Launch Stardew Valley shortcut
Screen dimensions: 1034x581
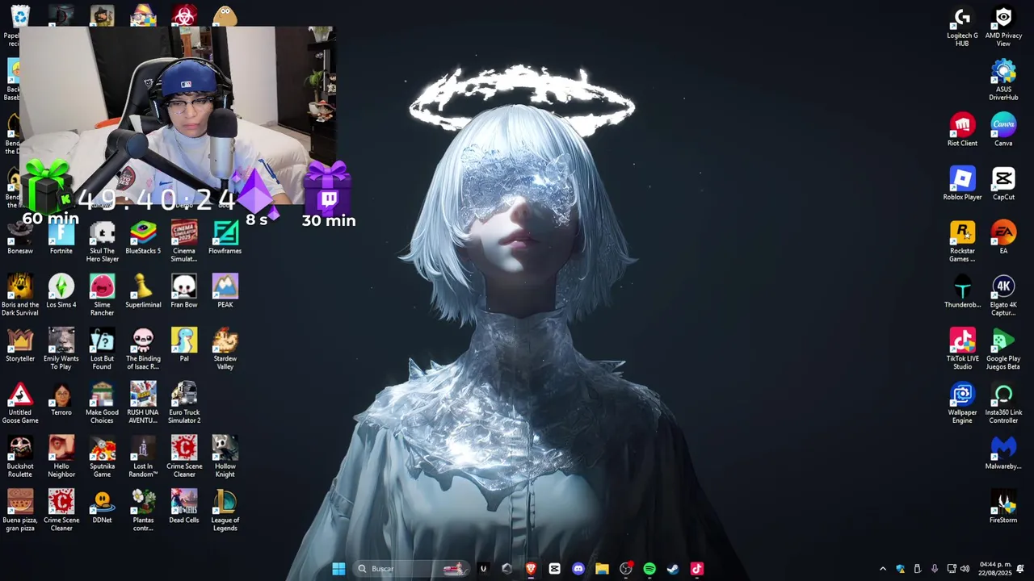coord(225,349)
